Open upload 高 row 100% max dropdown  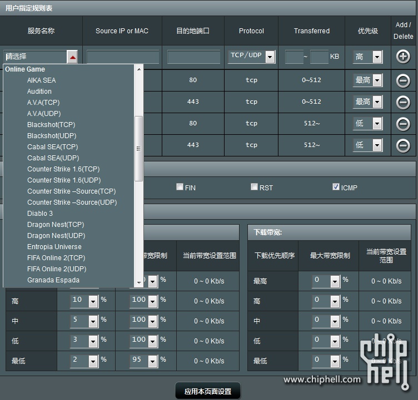pyautogui.click(x=143, y=301)
